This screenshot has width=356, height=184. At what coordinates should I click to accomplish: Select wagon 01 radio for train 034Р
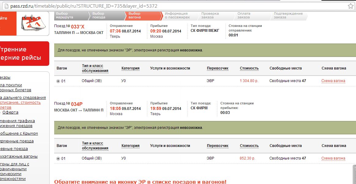click(x=58, y=159)
